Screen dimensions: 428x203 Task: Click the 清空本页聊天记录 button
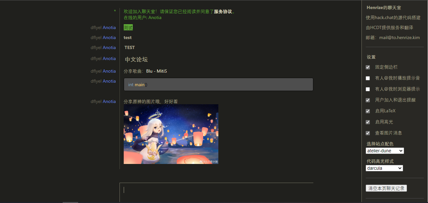tap(386, 188)
